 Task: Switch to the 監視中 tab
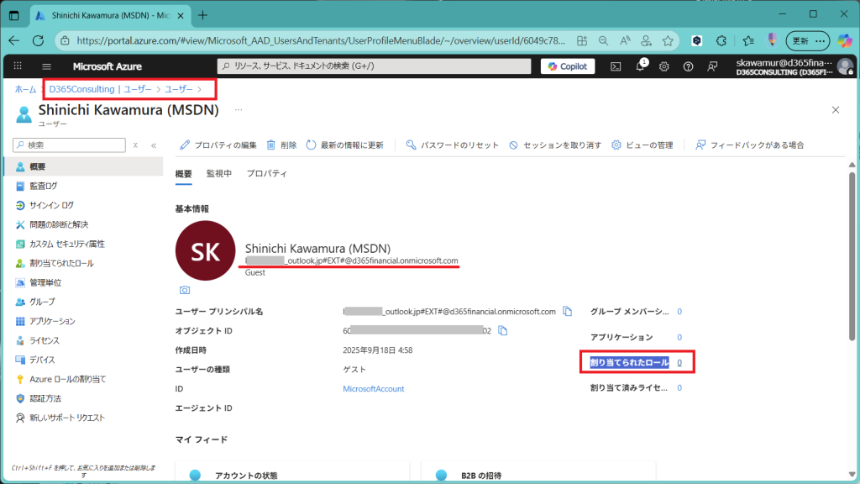point(219,174)
